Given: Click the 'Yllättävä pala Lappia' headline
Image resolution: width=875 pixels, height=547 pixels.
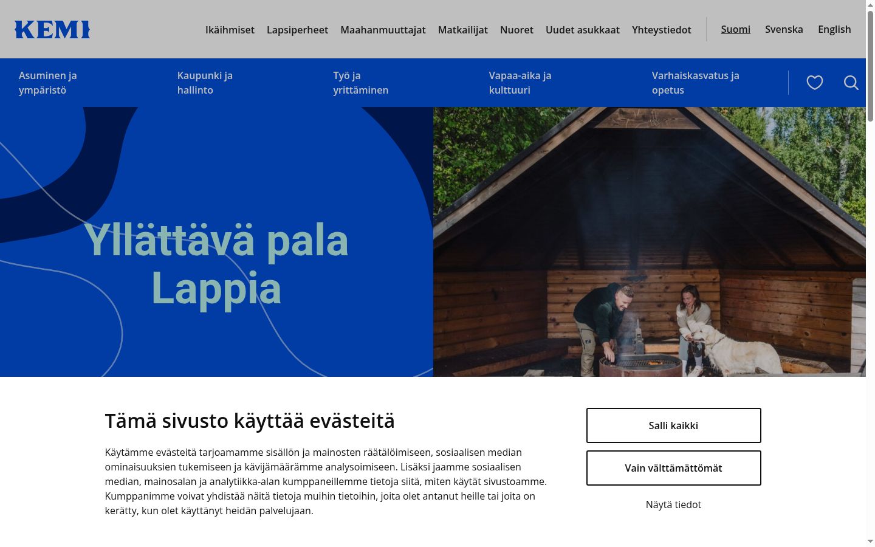Looking at the screenshot, I should pyautogui.click(x=216, y=264).
